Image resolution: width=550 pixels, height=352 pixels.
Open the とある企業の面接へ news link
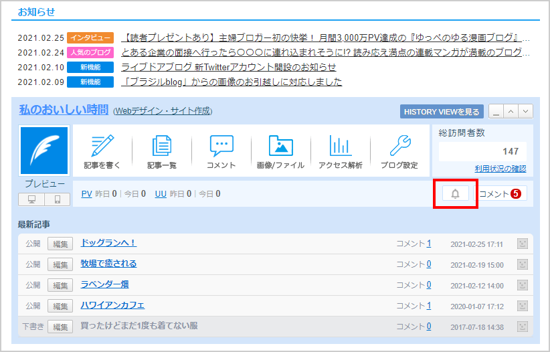325,52
